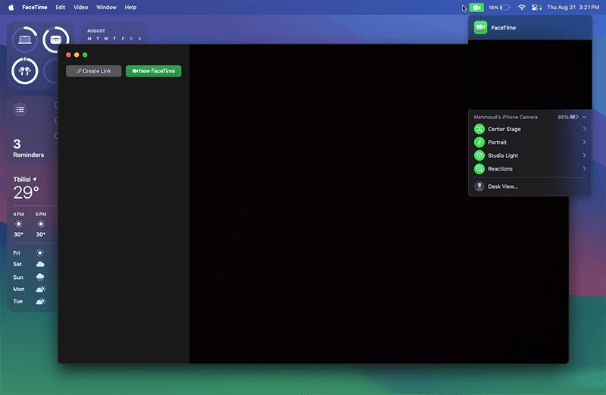606x395 pixels.
Task: Toggle Center Stage green icon
Action: (479, 129)
